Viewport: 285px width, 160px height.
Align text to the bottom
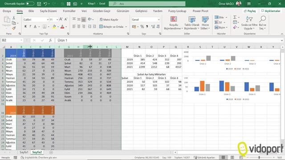[x=83, y=19]
